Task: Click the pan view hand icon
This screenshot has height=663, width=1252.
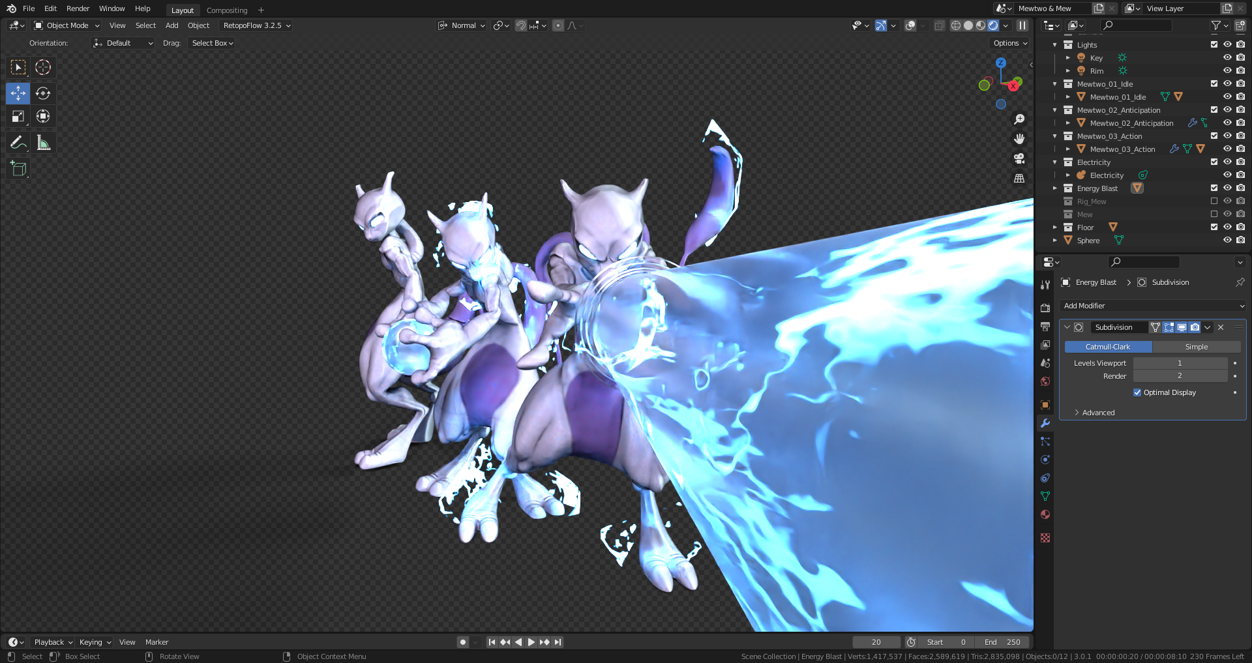Action: (1019, 139)
